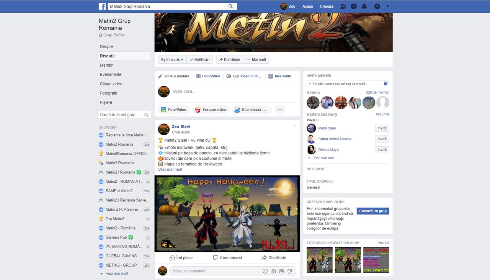
Task: Open the account settings chevron at top right
Action: tap(387, 6)
